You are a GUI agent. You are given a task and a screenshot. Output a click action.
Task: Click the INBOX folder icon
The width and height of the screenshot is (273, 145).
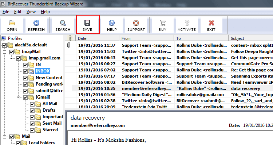coord(31,71)
